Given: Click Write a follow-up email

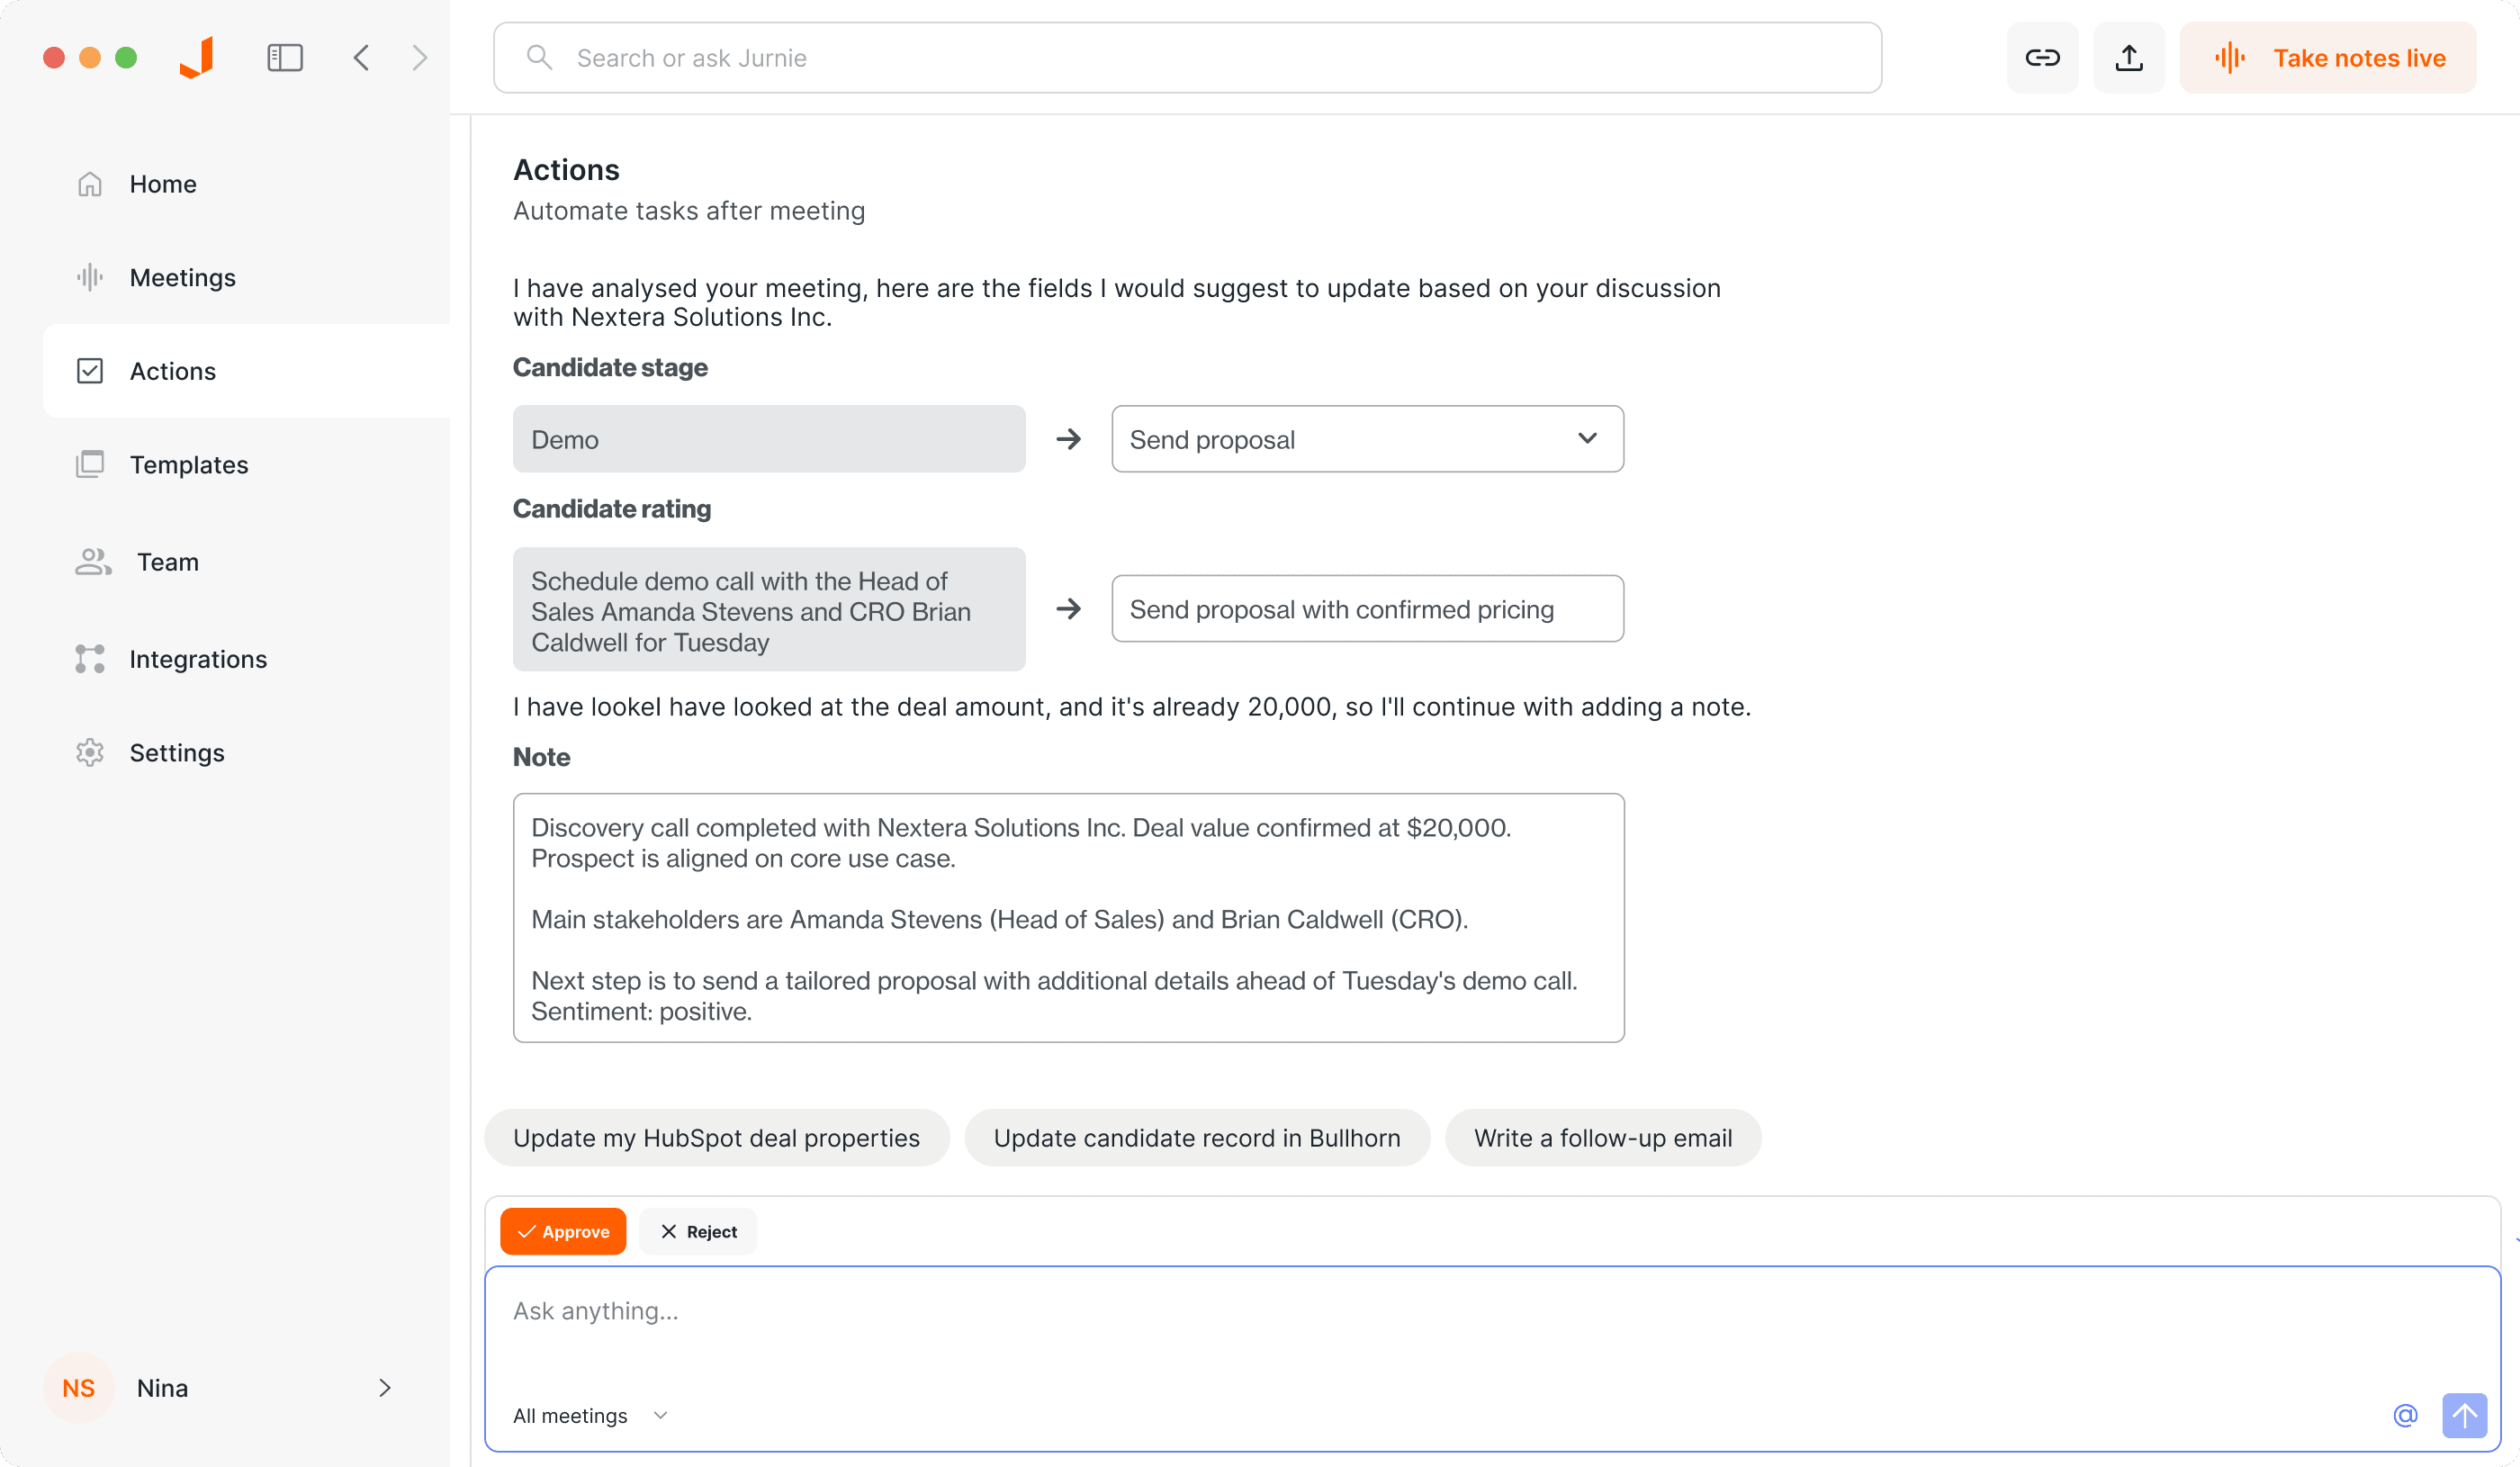Looking at the screenshot, I should point(1602,1137).
